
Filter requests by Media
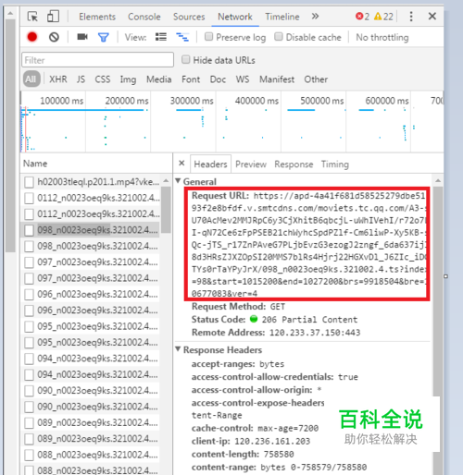pos(158,79)
